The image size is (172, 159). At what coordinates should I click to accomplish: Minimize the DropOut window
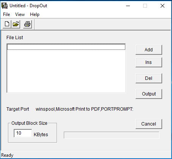coord(128,6)
